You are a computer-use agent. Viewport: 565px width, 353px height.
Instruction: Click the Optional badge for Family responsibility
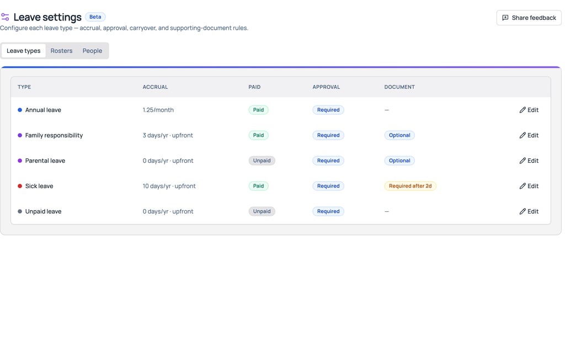pos(399,136)
